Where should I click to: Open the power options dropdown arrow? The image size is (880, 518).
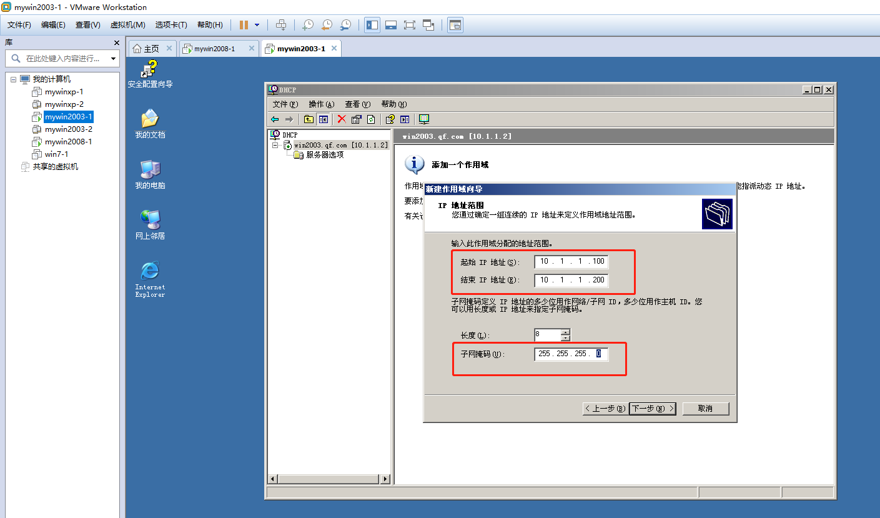click(x=257, y=25)
